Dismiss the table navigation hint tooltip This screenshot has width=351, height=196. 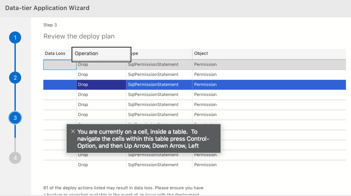coord(73,131)
